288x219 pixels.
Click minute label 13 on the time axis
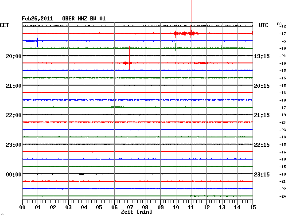(x=222, y=207)
